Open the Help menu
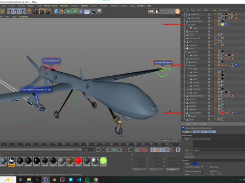Screen dimensions: 245x183 pos(149,6)
